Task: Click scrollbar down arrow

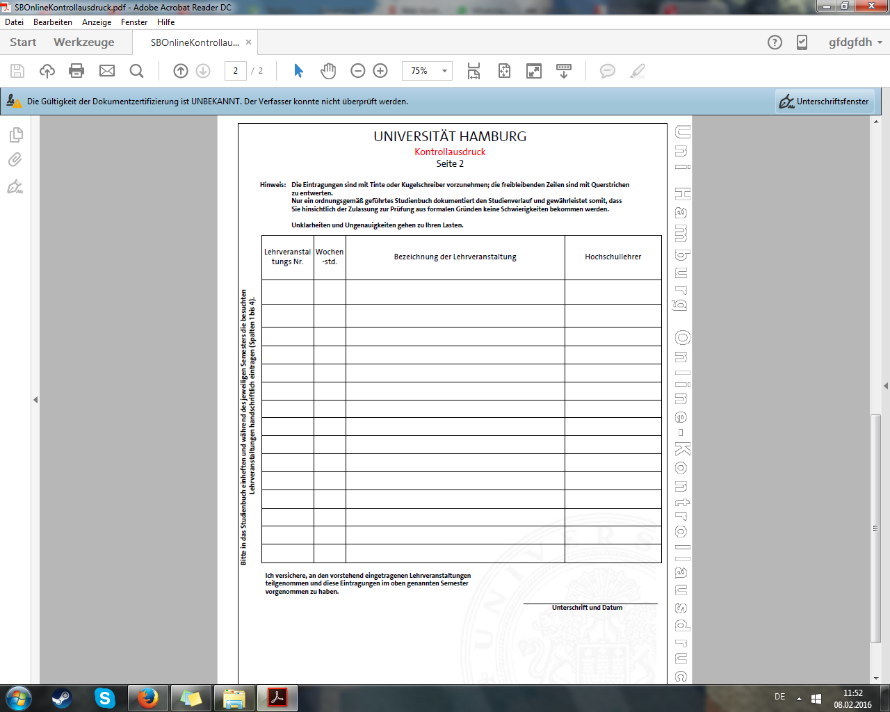Action: (876, 679)
